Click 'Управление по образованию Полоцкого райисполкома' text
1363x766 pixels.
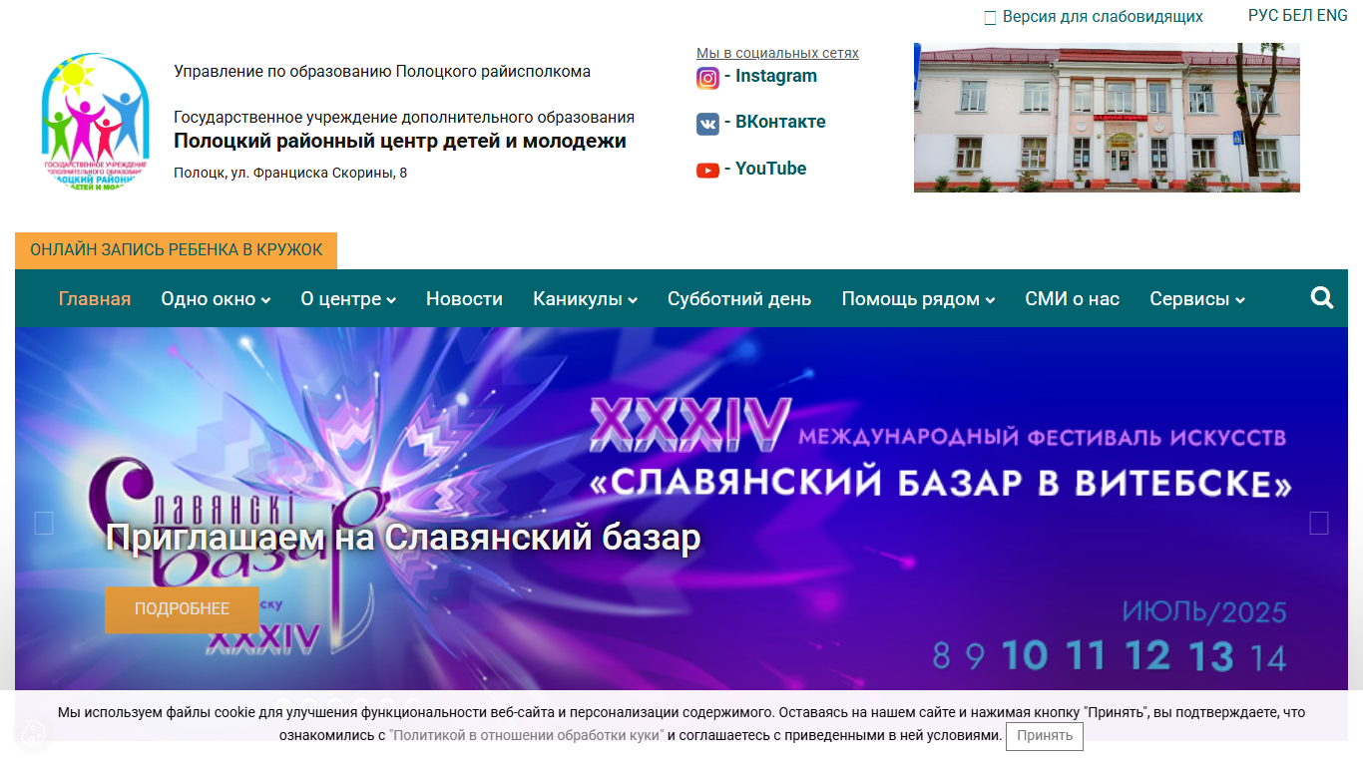[382, 72]
